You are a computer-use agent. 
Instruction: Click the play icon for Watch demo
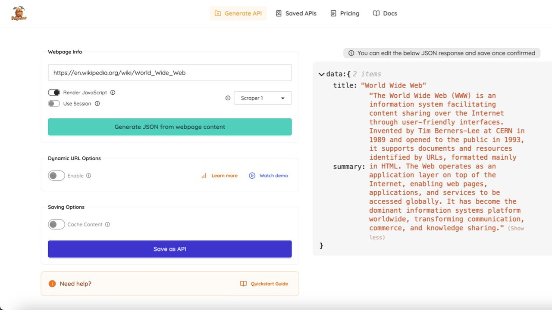pyautogui.click(x=252, y=176)
